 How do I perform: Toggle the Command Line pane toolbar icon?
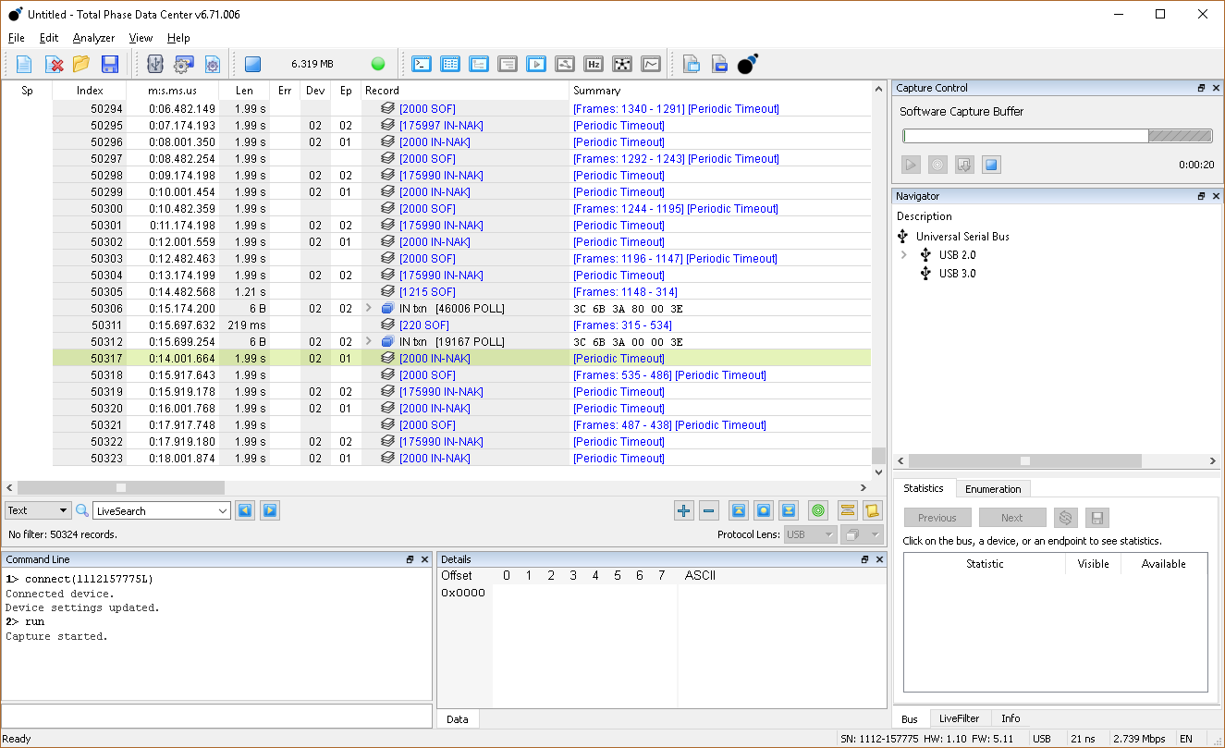422,64
